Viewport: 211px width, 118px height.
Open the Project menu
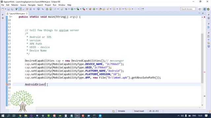coord(48,5)
